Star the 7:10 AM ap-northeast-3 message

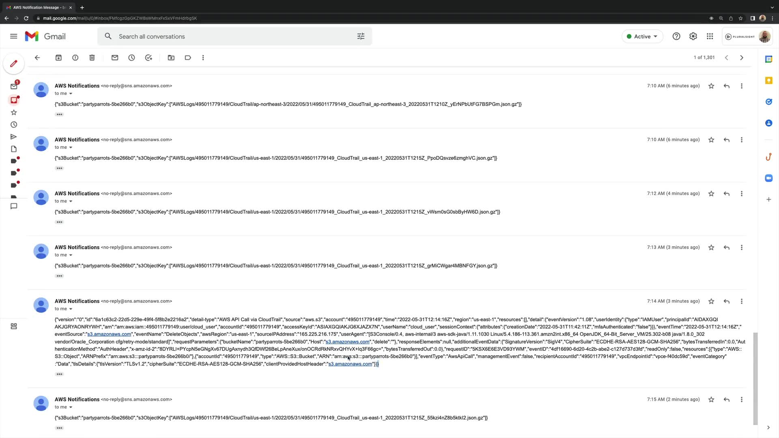click(711, 86)
